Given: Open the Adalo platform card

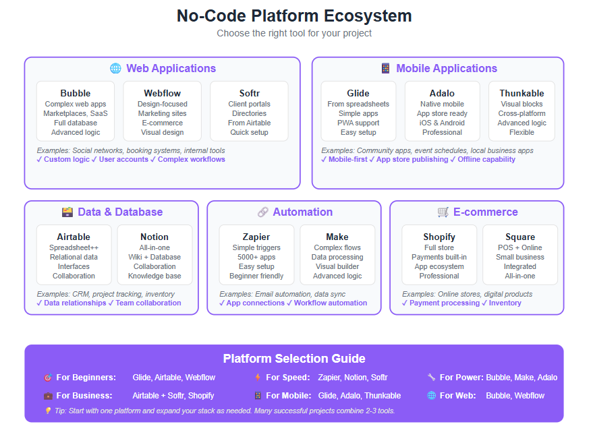Looking at the screenshot, I should (x=442, y=111).
